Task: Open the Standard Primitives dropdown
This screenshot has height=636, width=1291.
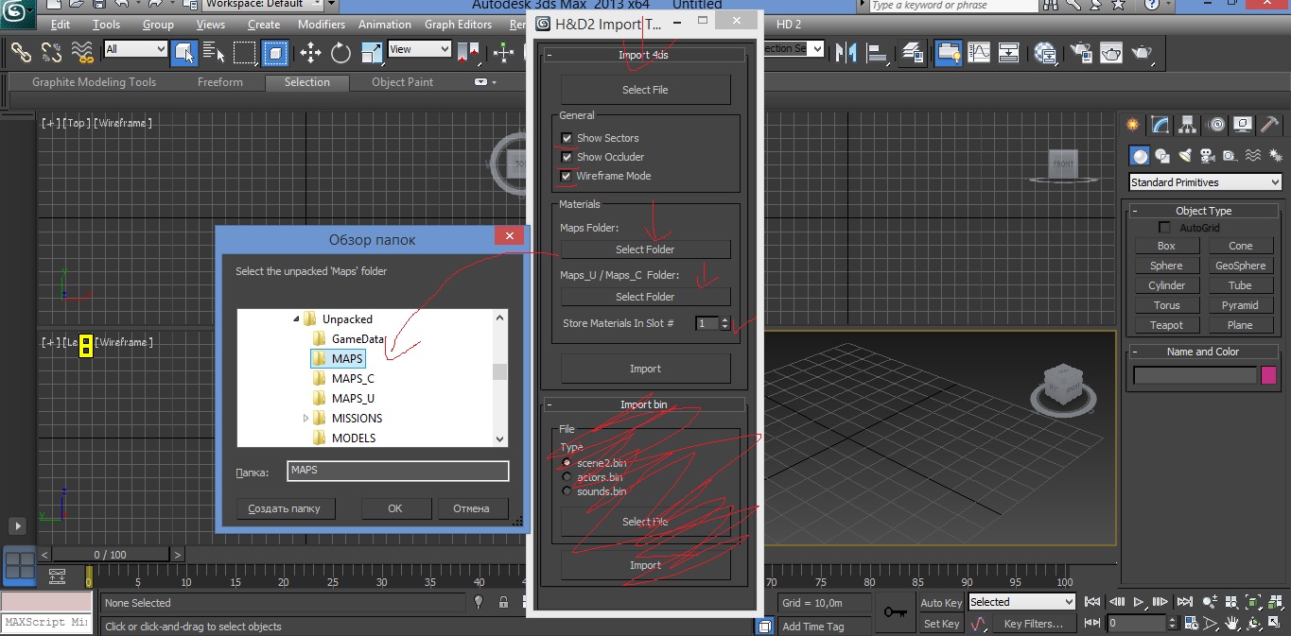Action: click(1205, 182)
